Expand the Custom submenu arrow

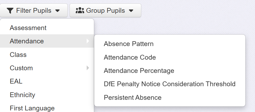tap(87, 68)
